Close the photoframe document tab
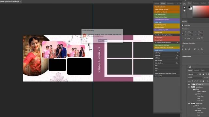209x117 pixels. coord(20,2)
